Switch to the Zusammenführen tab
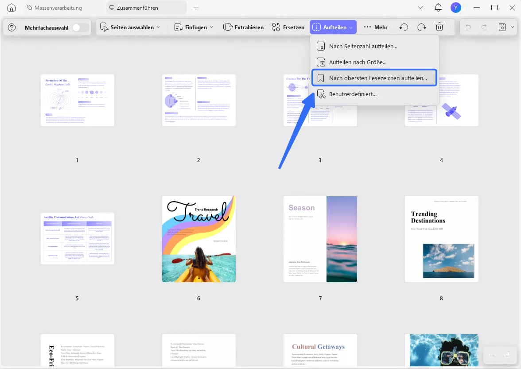 147,8
